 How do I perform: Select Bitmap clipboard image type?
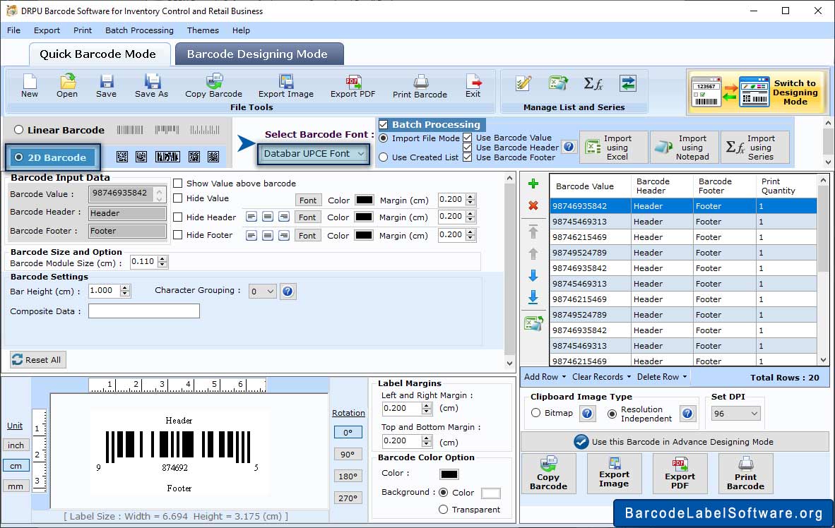click(x=535, y=413)
